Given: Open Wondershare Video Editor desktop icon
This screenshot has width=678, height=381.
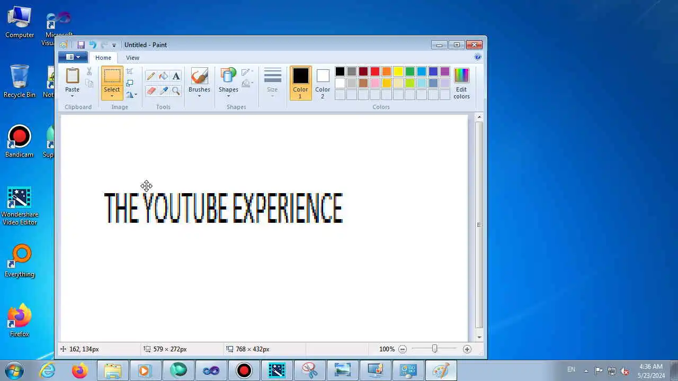Looking at the screenshot, I should coord(20,206).
